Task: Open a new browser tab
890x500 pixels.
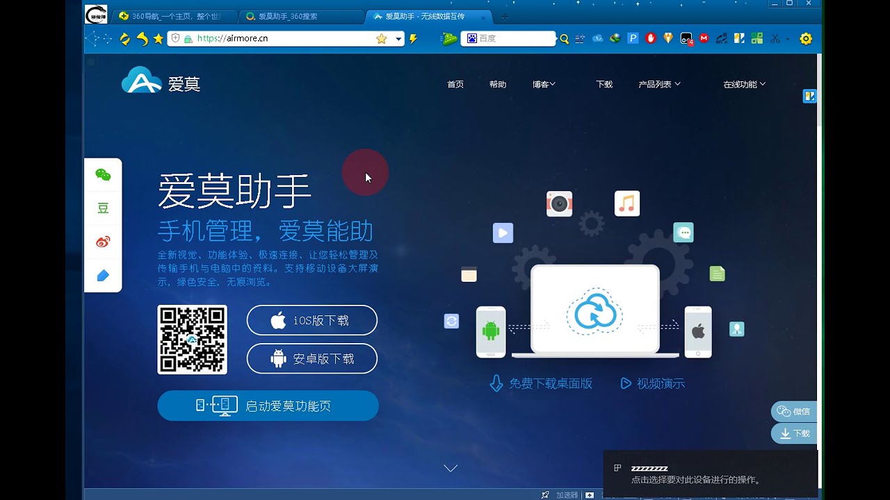Action: [504, 16]
